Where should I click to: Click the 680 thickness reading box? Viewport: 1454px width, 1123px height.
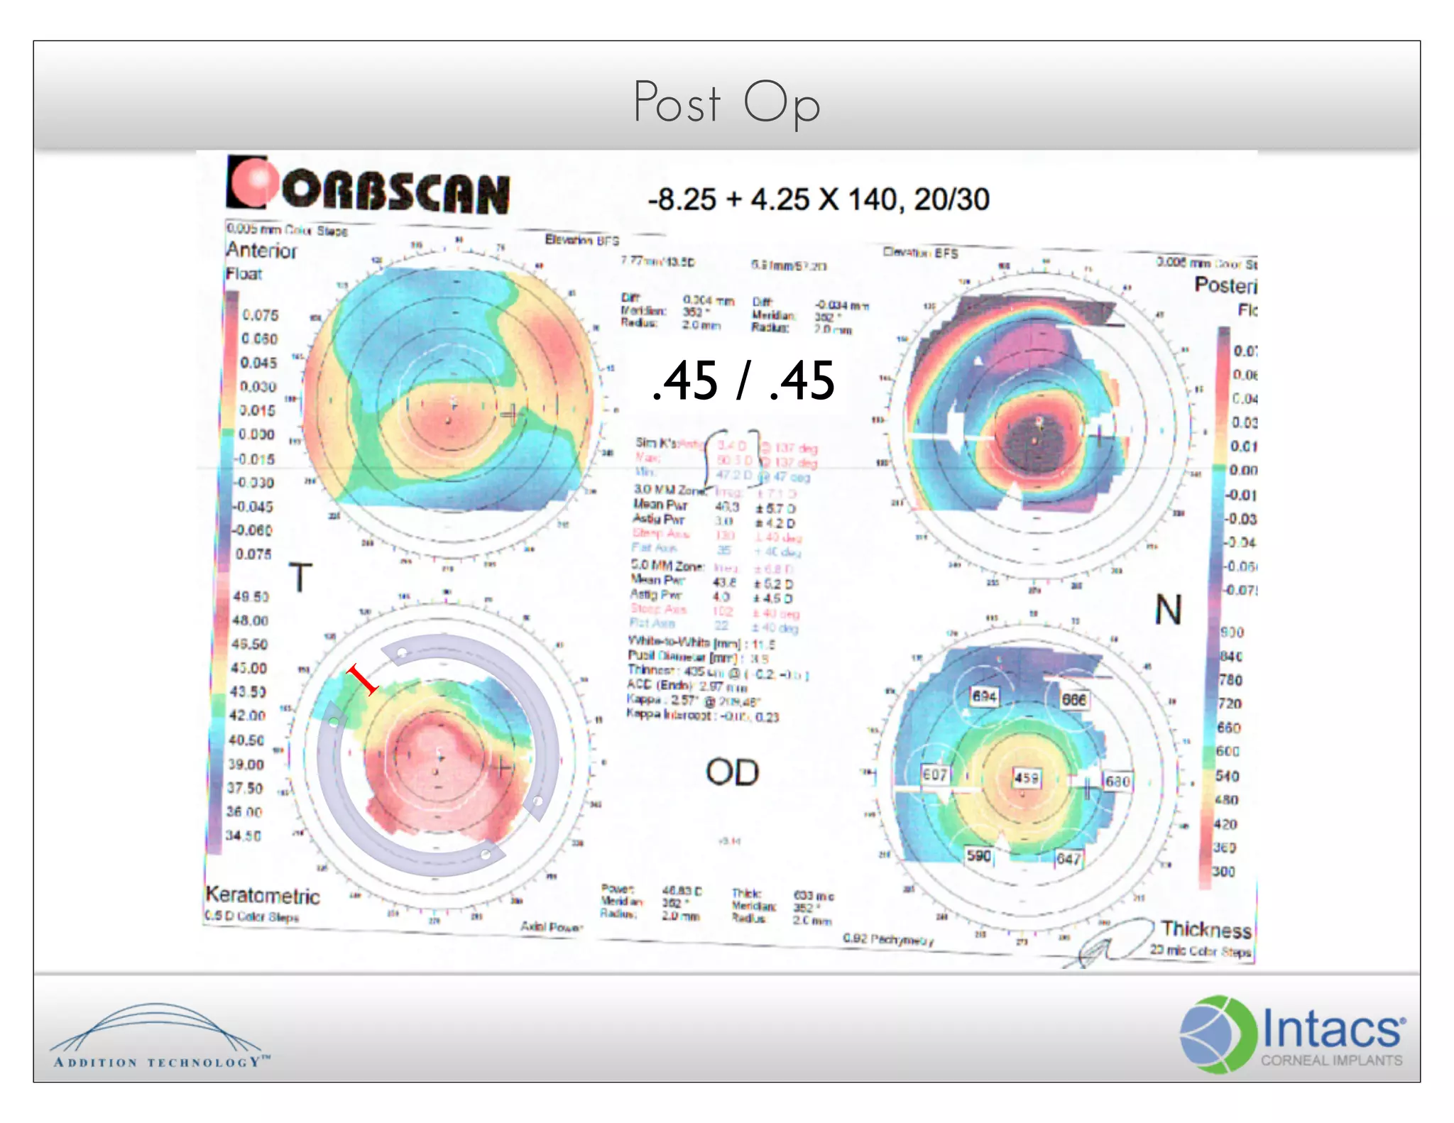[1117, 782]
